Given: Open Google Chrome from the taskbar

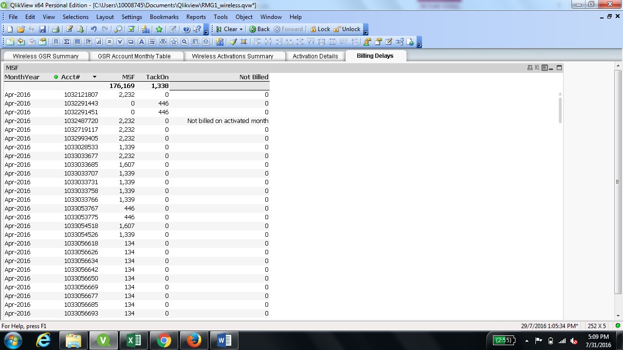Looking at the screenshot, I should [x=164, y=340].
